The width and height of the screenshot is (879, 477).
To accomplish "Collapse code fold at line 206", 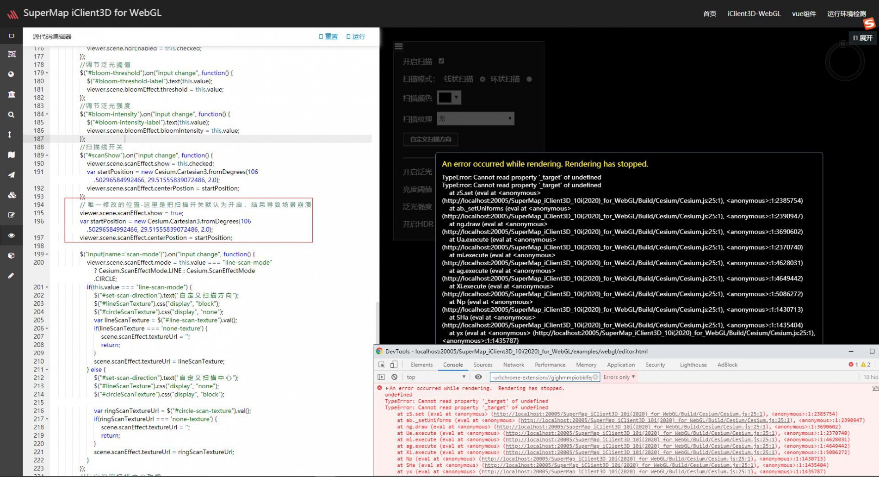I will click(47, 328).
